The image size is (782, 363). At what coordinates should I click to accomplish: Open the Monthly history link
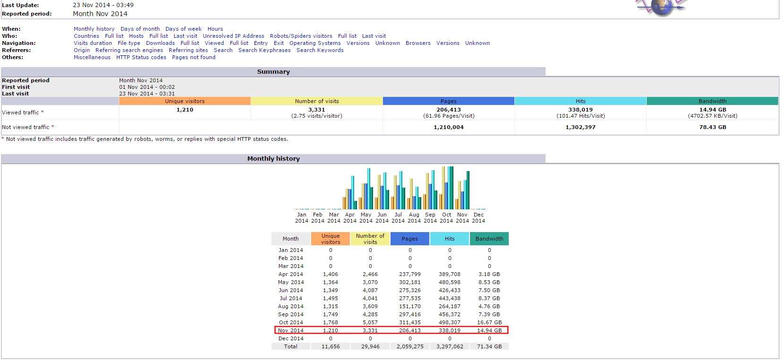point(94,29)
